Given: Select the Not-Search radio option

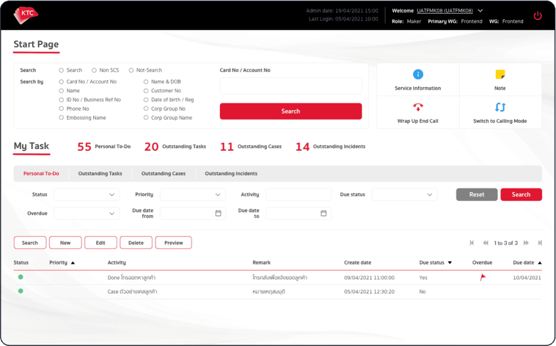Looking at the screenshot, I should [x=131, y=71].
